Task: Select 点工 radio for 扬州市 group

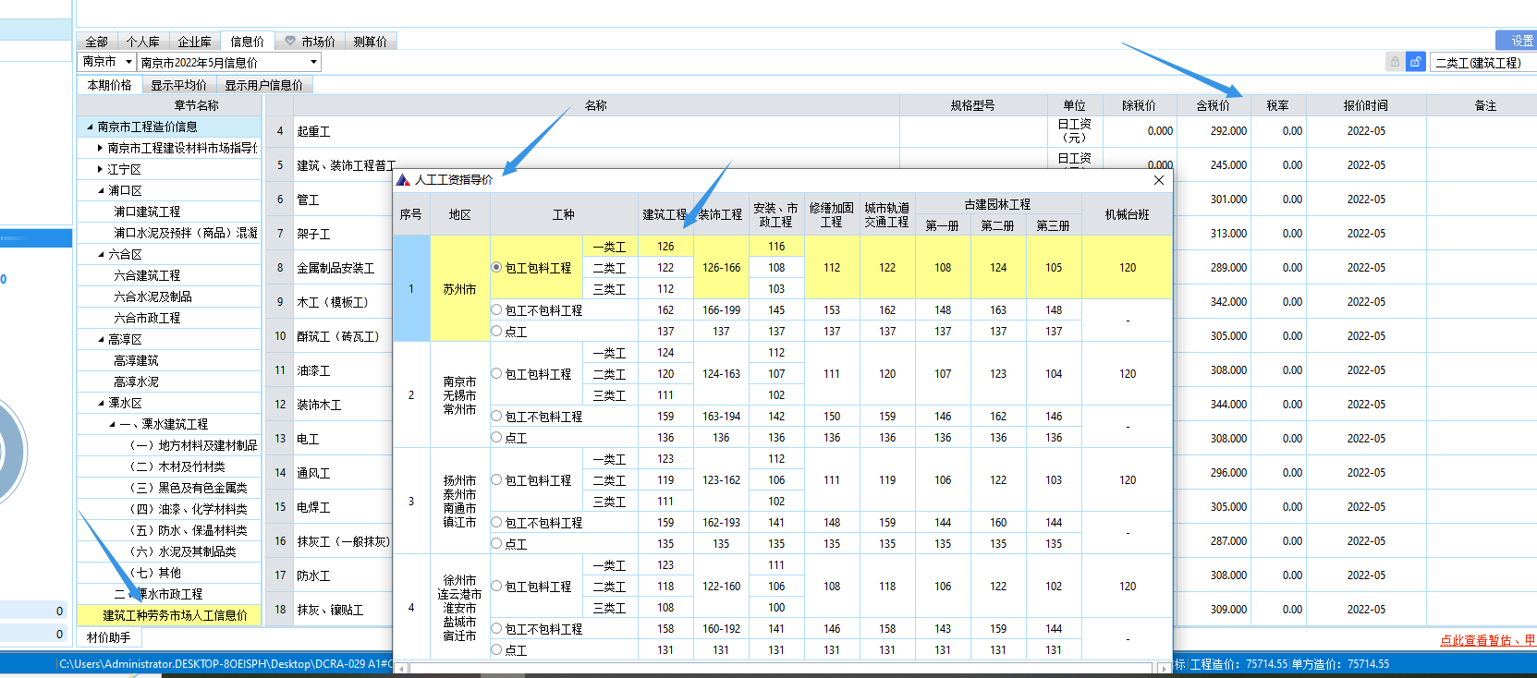Action: 496,543
